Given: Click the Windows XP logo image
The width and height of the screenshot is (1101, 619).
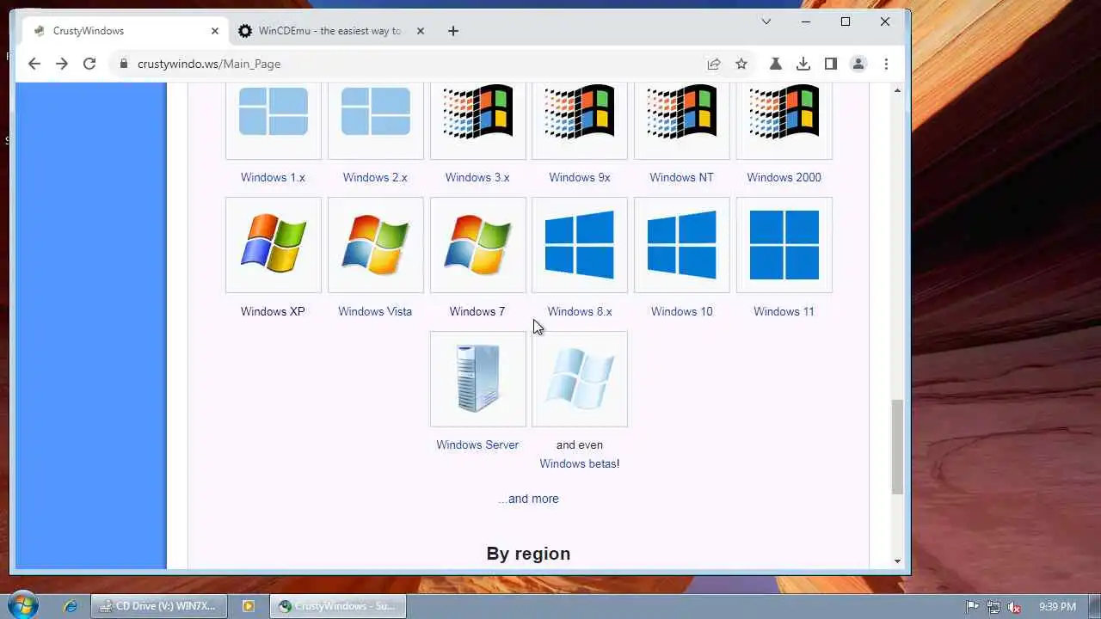Looking at the screenshot, I should point(274,245).
